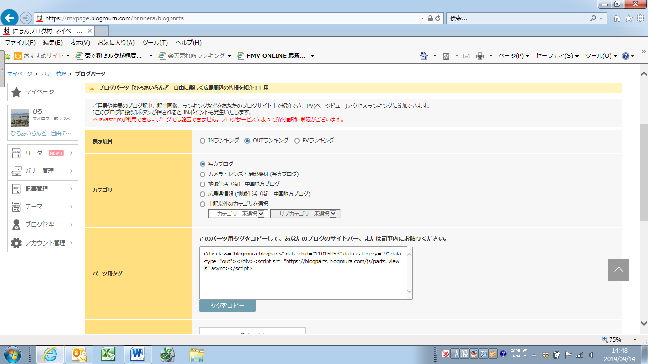Click the Dropbox tray icon
Image resolution: width=648 pixels, height=364 pixels.
pos(546,355)
